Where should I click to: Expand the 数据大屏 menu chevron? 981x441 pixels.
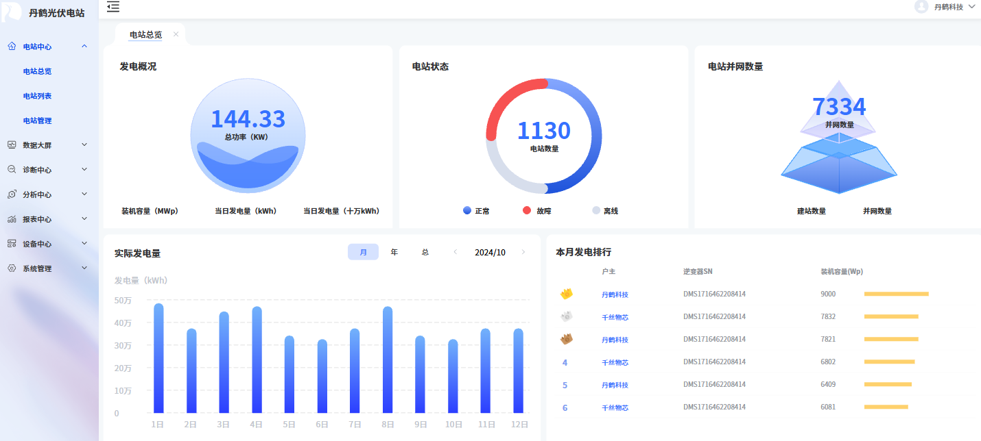(84, 145)
